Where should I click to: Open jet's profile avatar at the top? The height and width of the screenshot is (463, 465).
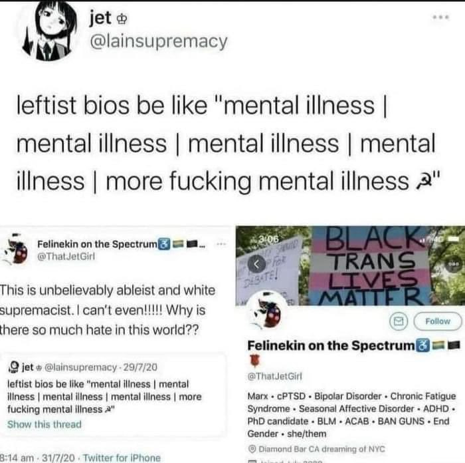(x=50, y=31)
